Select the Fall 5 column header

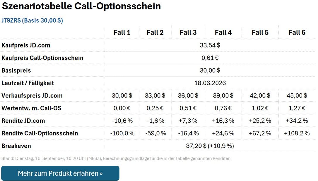point(260,33)
